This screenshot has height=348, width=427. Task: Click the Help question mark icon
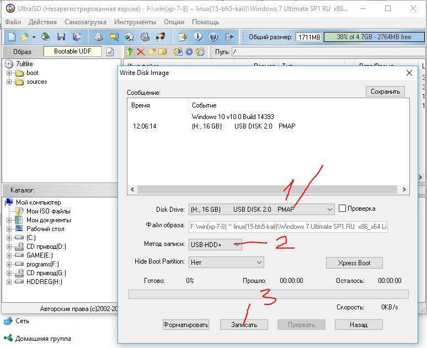click(x=213, y=37)
